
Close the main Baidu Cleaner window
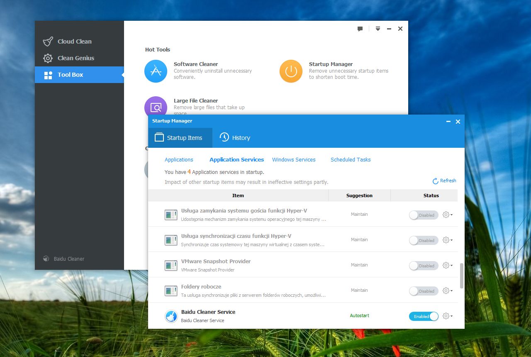click(x=400, y=29)
